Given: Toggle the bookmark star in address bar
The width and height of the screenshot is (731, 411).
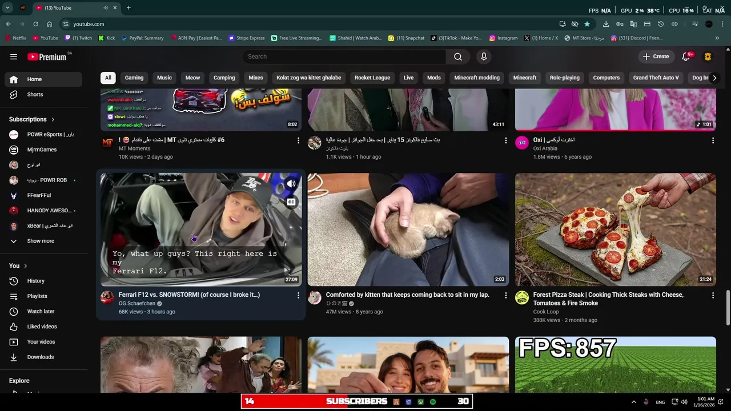Looking at the screenshot, I should 587,24.
